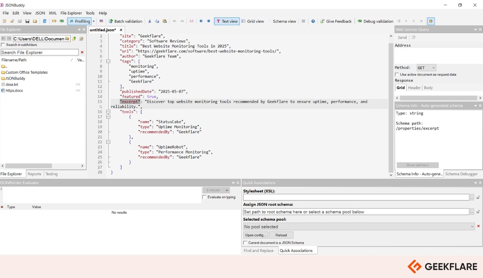Viewport: 483px width, 278px height.
Task: Click the back arrow in File Explorer
Action: tap(3, 38)
